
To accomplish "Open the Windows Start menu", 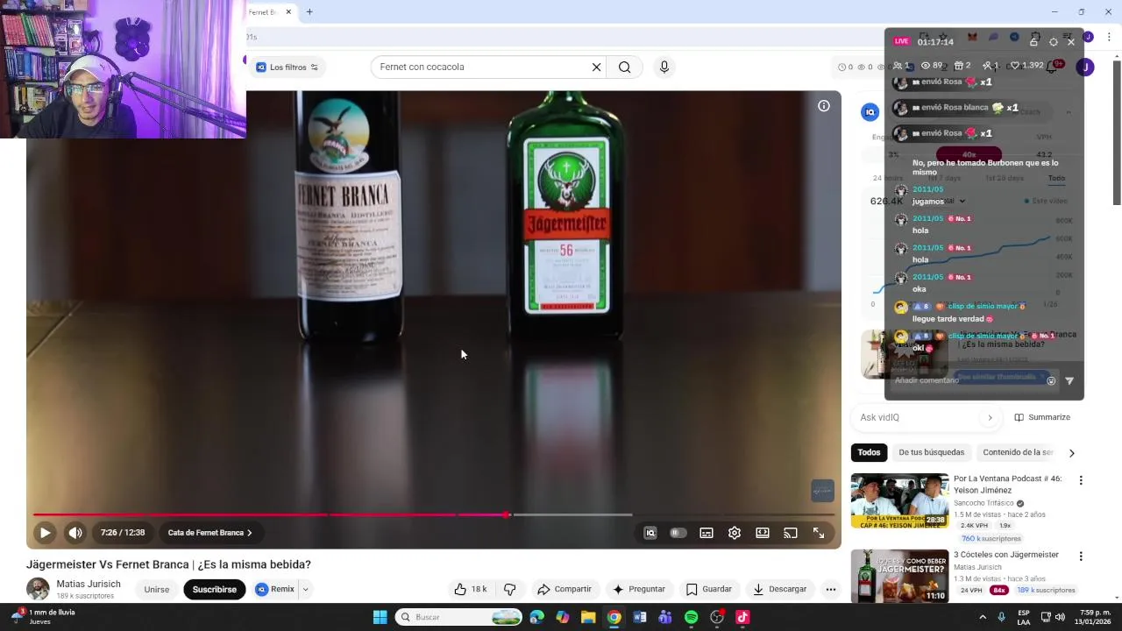I will click(380, 617).
